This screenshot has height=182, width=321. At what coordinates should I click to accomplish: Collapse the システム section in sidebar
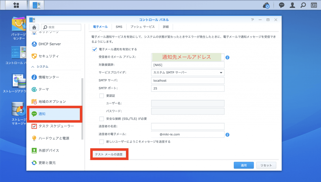(33, 67)
